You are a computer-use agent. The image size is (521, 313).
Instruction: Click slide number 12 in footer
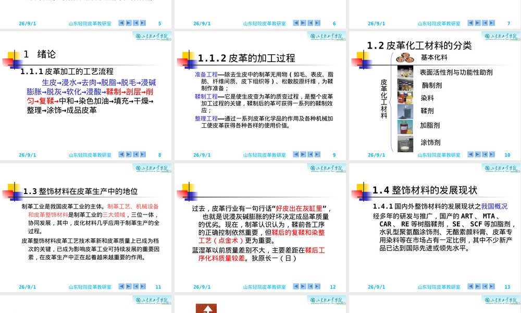pyautogui.click(x=332, y=287)
